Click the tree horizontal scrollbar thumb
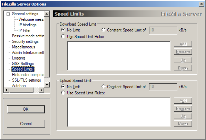This screenshot has height=140, width=206. 21,90
